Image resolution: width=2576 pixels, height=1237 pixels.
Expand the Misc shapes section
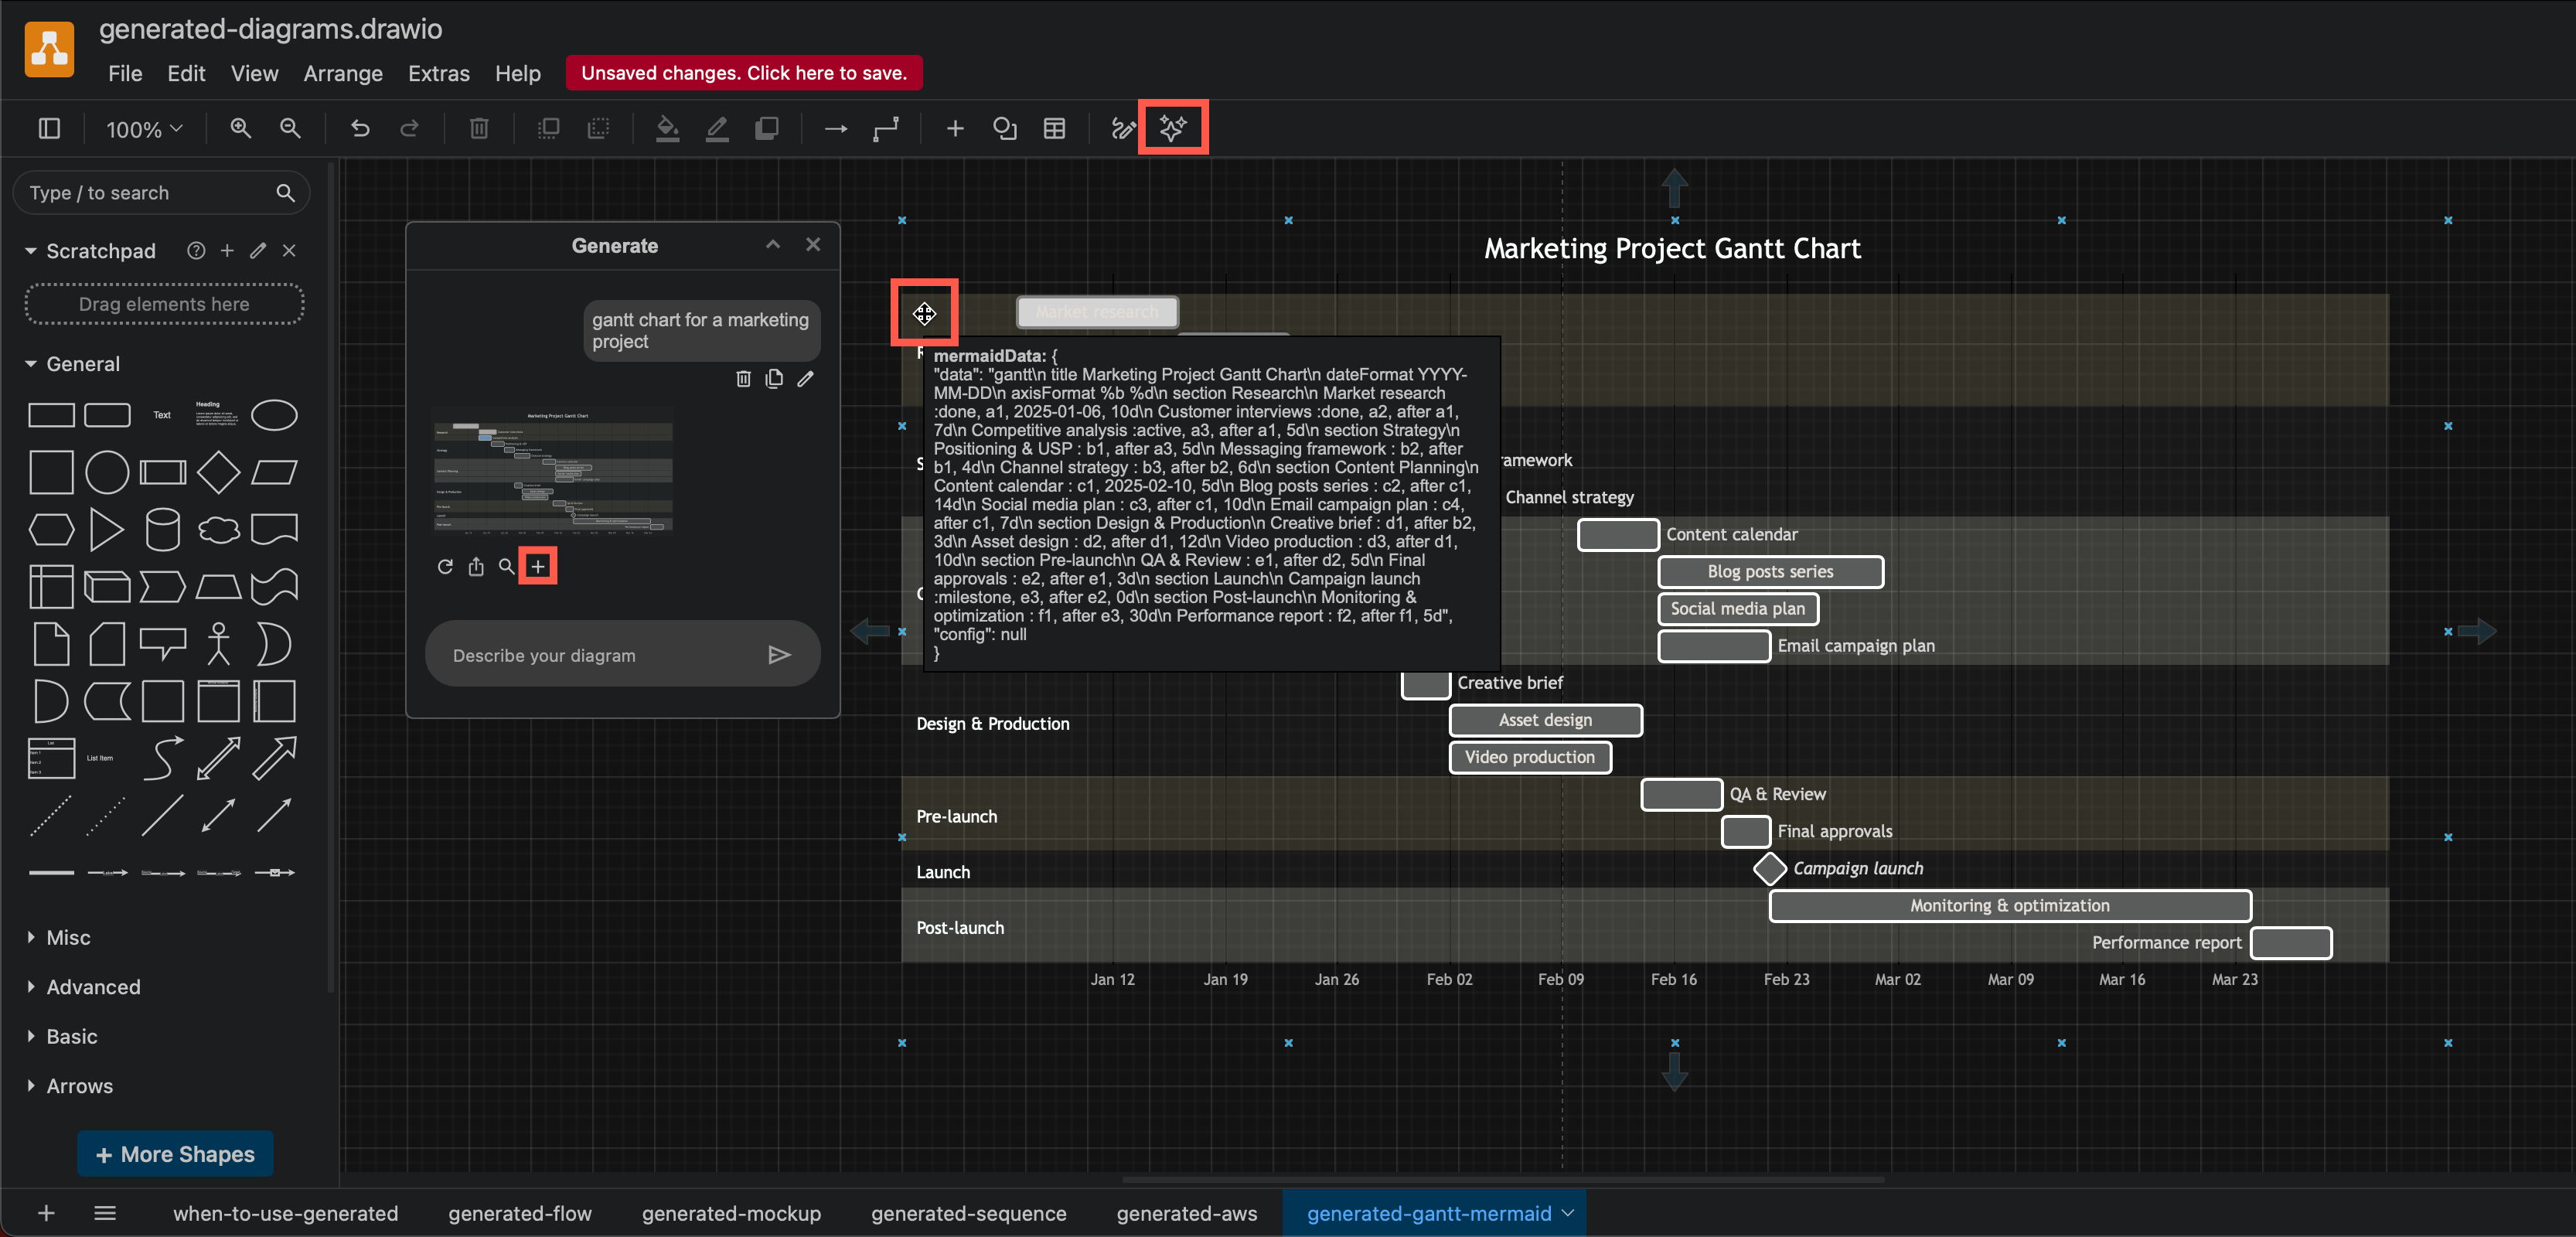[x=67, y=937]
